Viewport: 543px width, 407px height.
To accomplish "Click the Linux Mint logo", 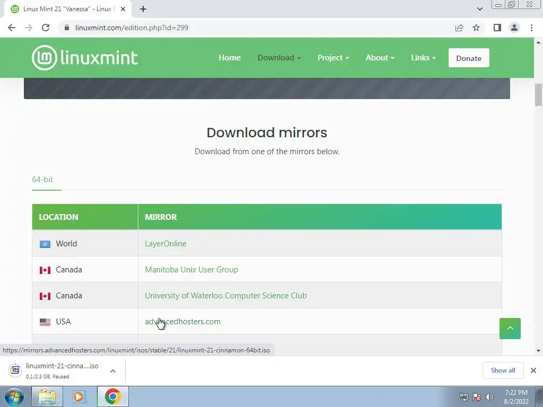I will click(x=85, y=58).
